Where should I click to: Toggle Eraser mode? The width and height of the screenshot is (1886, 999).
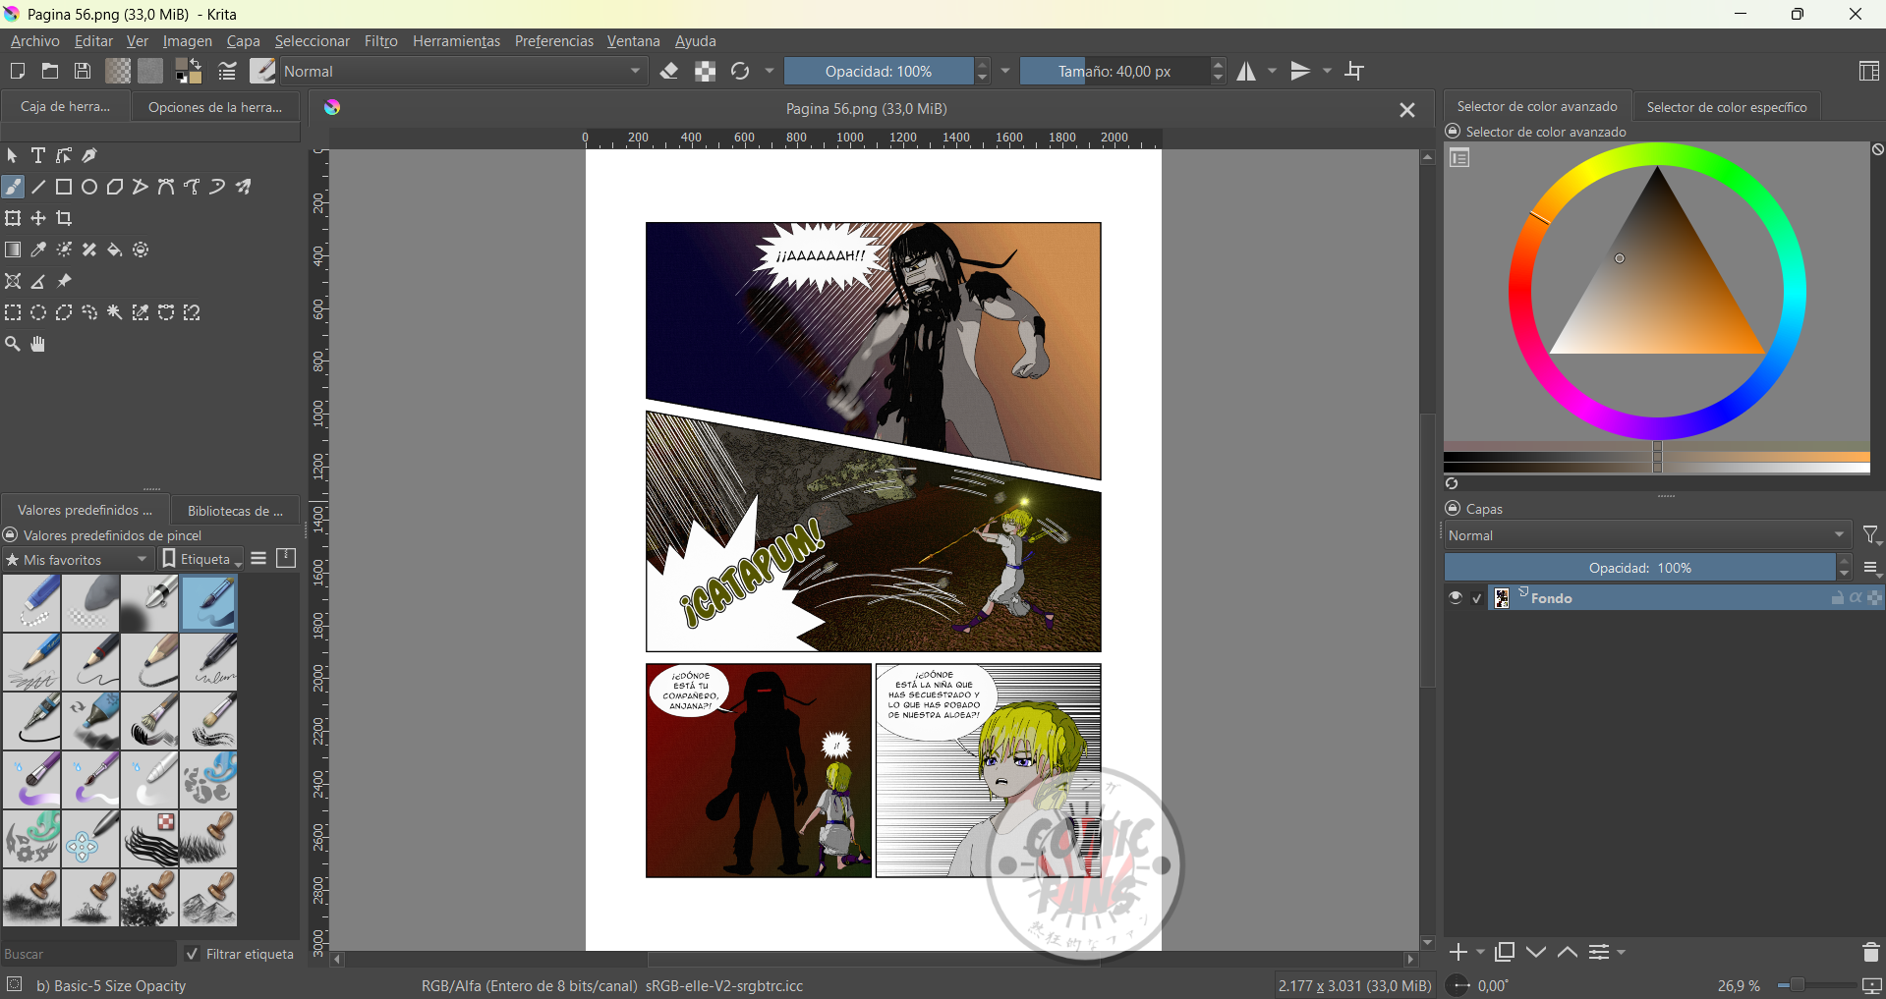coord(669,71)
